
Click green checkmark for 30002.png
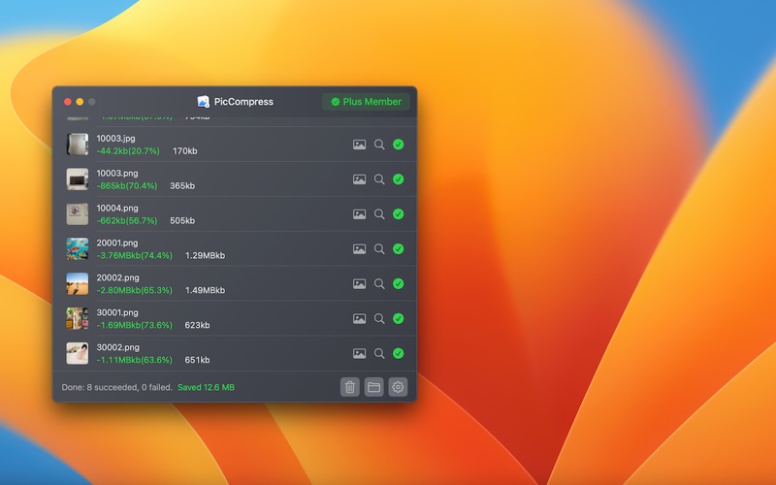399,353
